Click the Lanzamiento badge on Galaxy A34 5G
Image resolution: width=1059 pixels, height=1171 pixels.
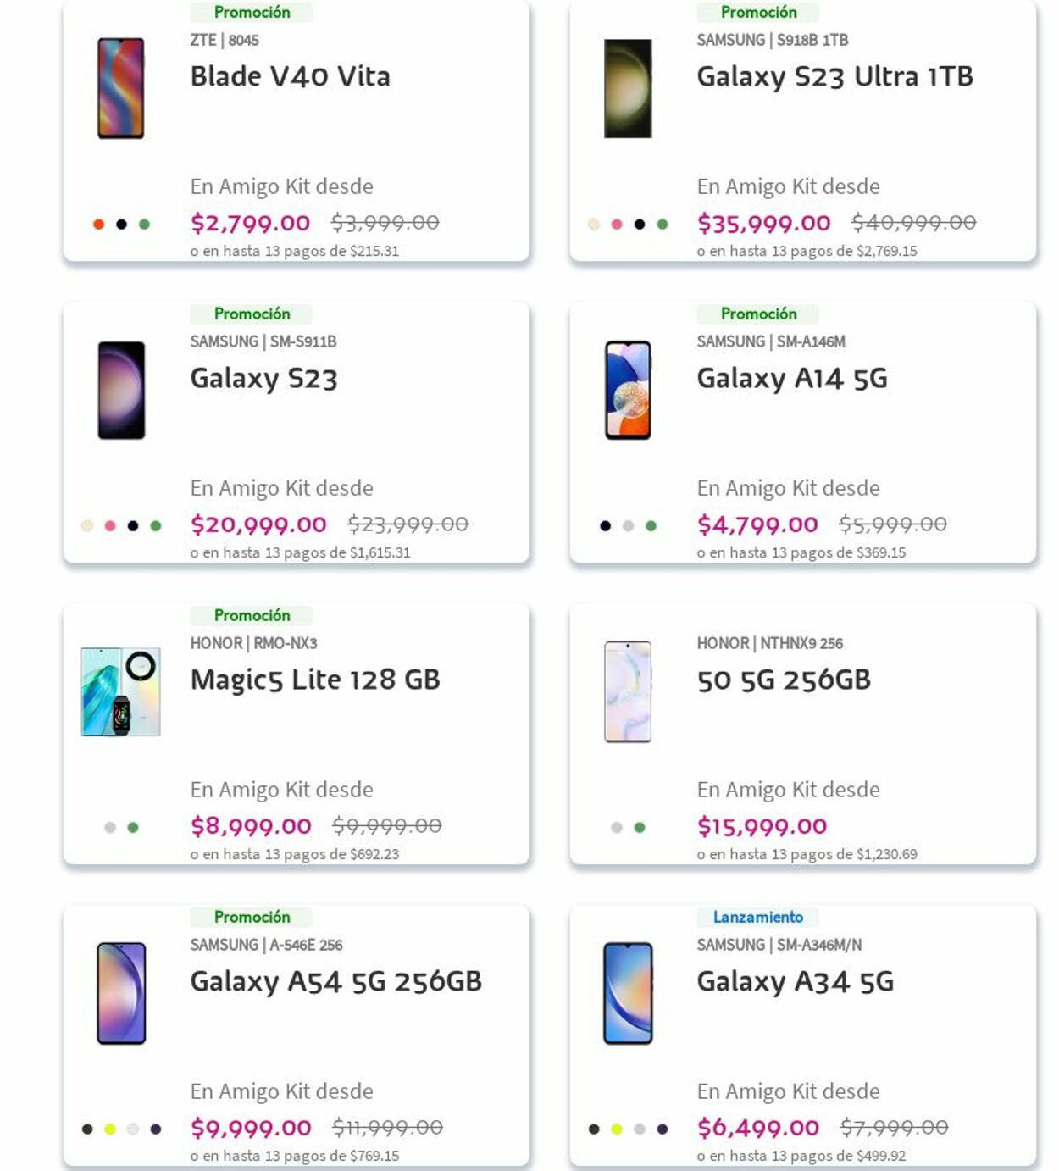point(757,917)
